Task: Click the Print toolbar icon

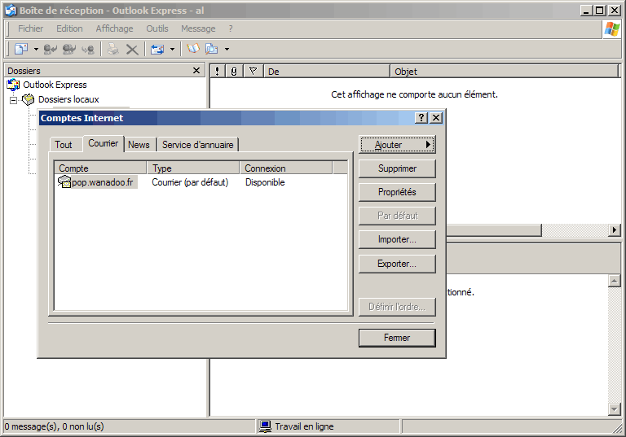Action: (113, 49)
